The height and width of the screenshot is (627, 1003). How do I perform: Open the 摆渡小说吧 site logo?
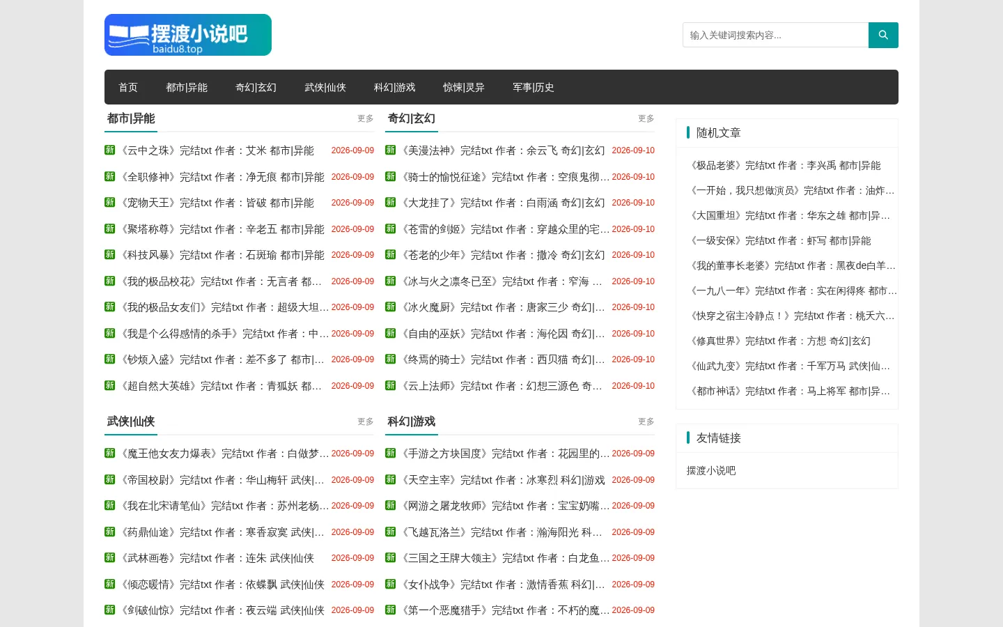pyautogui.click(x=188, y=35)
